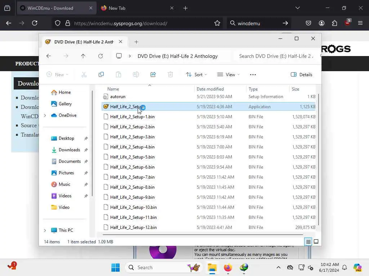Close the New Tab in Firefox

click(x=172, y=8)
